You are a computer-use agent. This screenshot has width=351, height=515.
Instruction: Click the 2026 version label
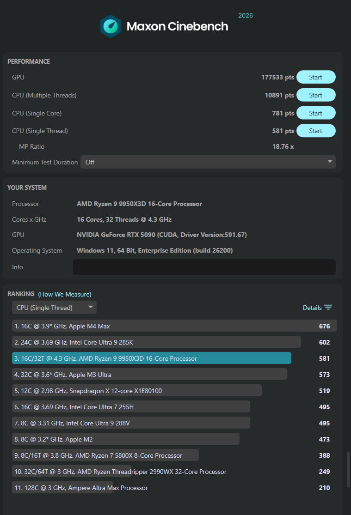point(246,15)
